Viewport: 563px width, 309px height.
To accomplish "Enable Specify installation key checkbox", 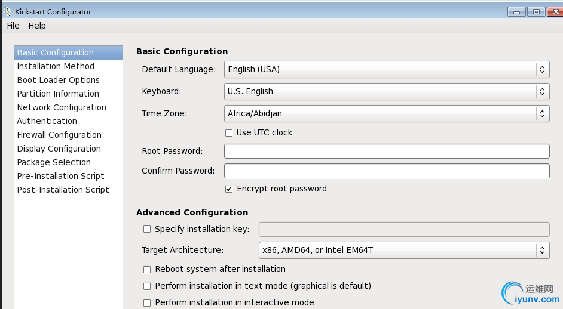I will 147,229.
